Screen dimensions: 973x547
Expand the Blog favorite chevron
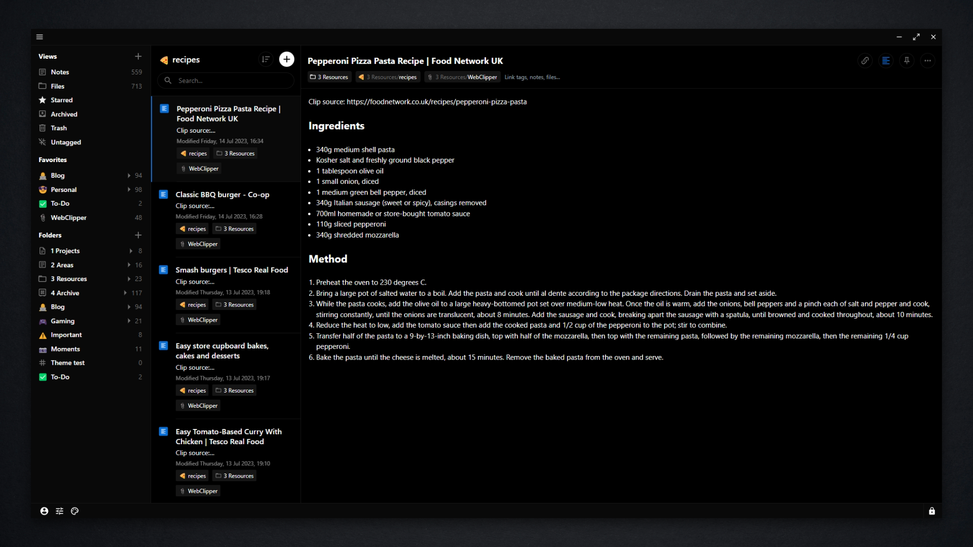(129, 176)
